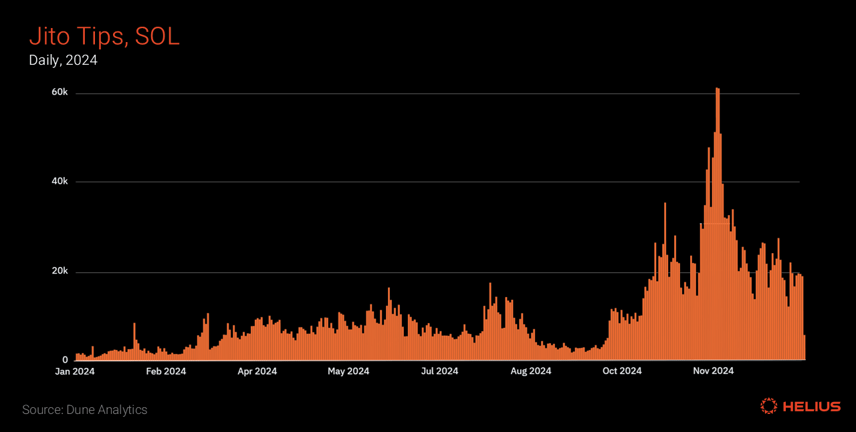Select the Oct 2024 axis label
The width and height of the screenshot is (856, 432).
622,371
